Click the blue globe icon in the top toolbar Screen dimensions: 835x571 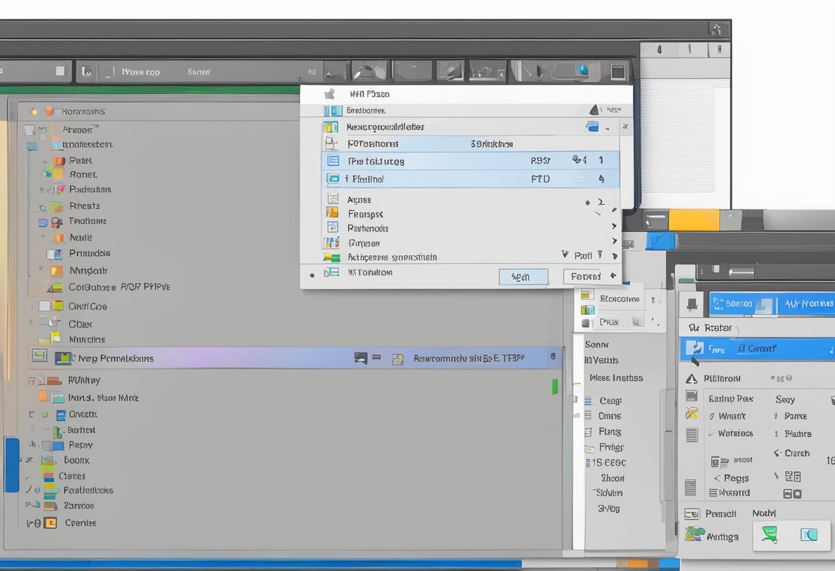[583, 70]
